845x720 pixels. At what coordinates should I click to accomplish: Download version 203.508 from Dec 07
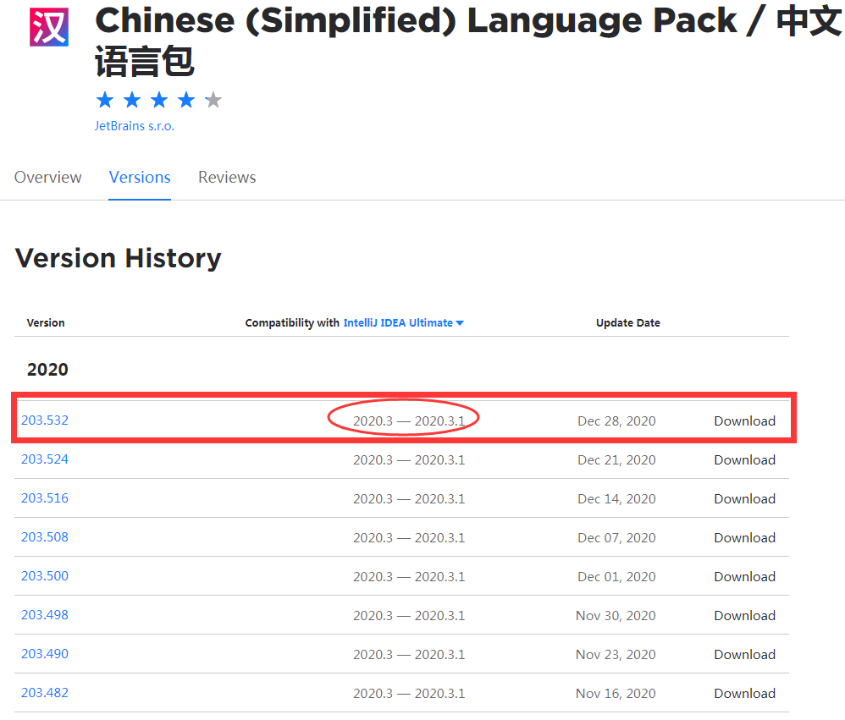745,537
